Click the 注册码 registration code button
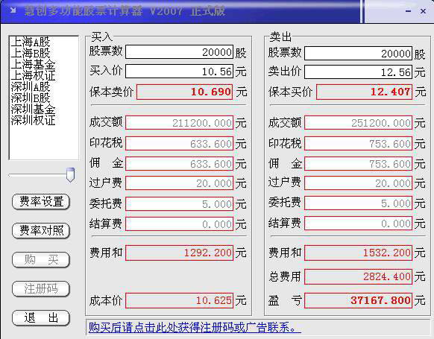The image size is (434, 339). pos(41,288)
